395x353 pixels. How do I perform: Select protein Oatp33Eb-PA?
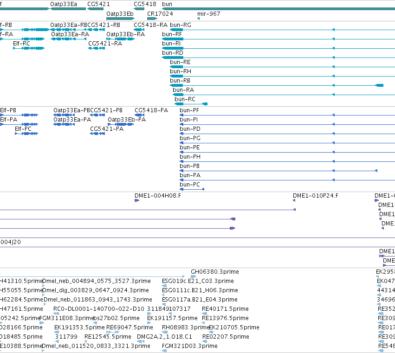coord(121,124)
